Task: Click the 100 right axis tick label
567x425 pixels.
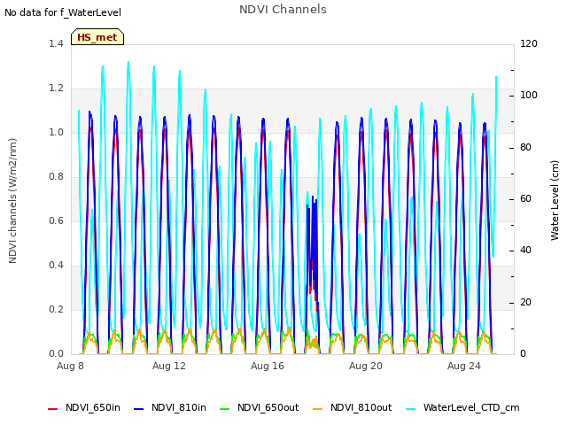Action: (529, 96)
